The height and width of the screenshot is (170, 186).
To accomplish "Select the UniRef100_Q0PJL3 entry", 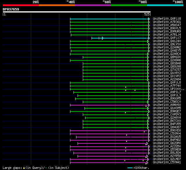I will 167,95.
